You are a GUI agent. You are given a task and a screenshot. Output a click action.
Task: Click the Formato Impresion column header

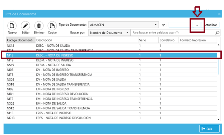pyautogui.click(x=197, y=40)
